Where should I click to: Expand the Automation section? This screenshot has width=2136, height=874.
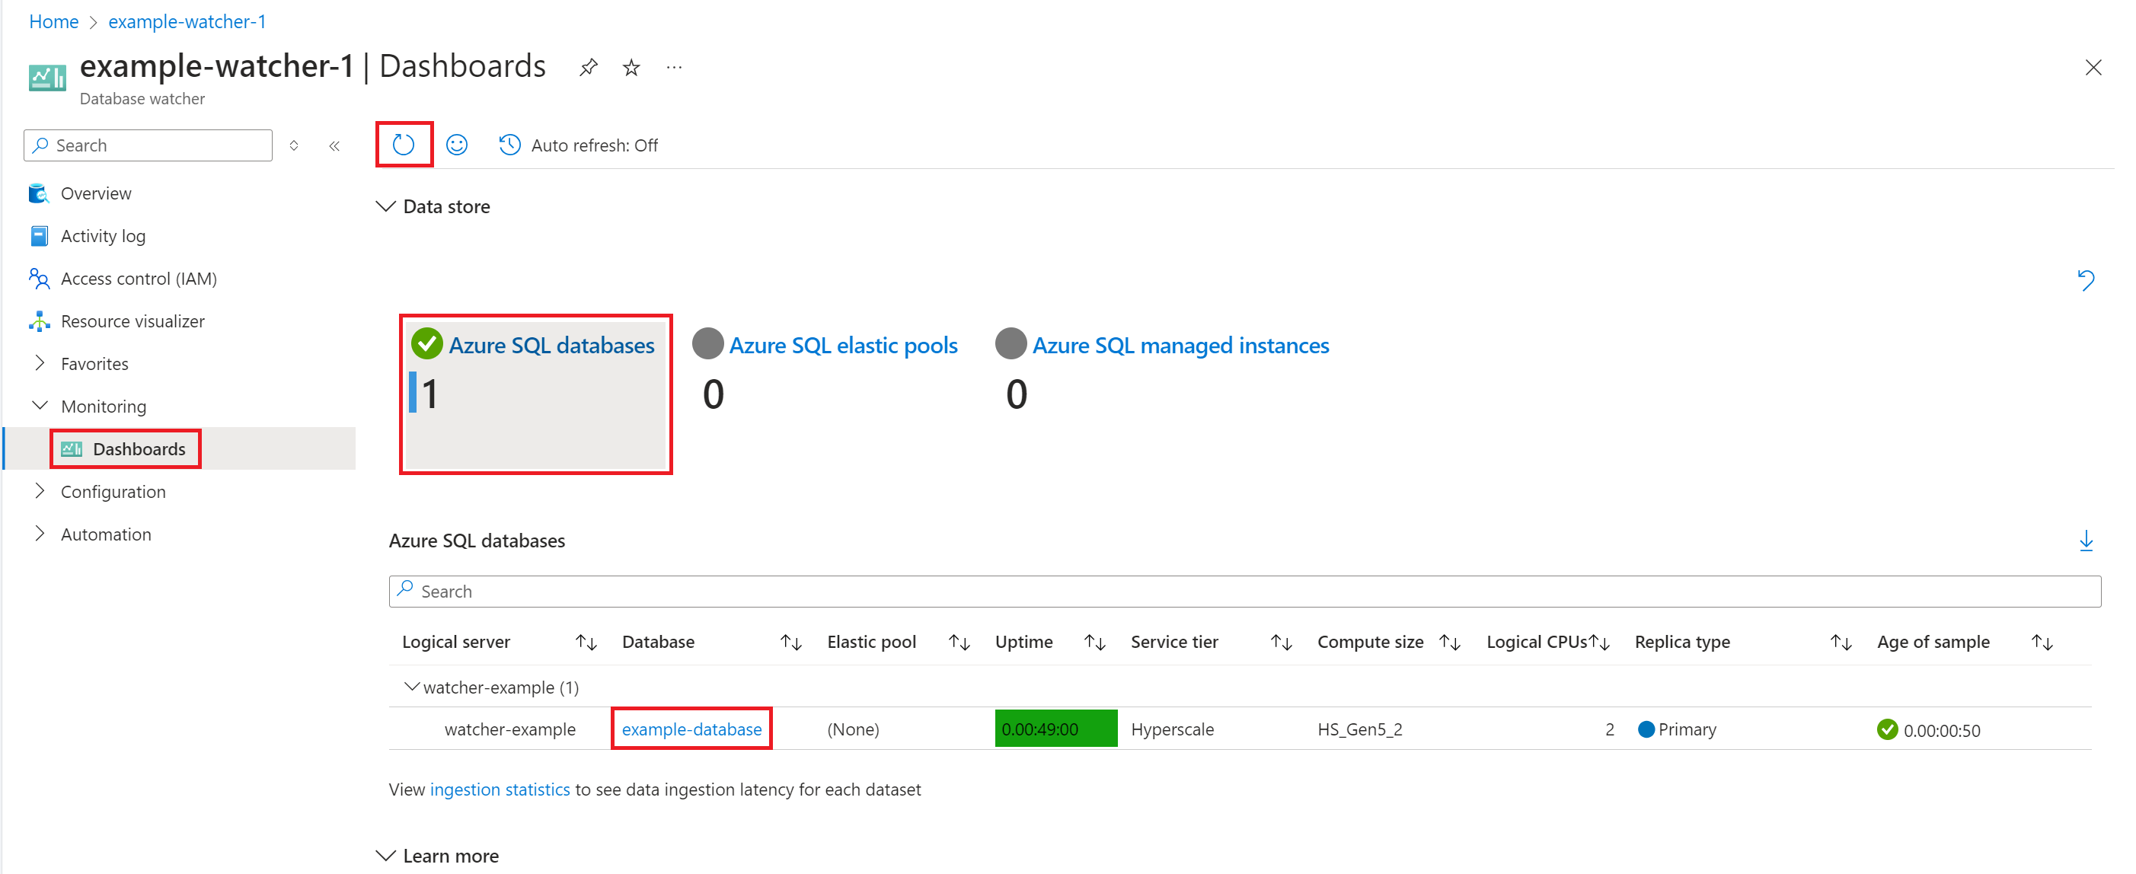[39, 534]
